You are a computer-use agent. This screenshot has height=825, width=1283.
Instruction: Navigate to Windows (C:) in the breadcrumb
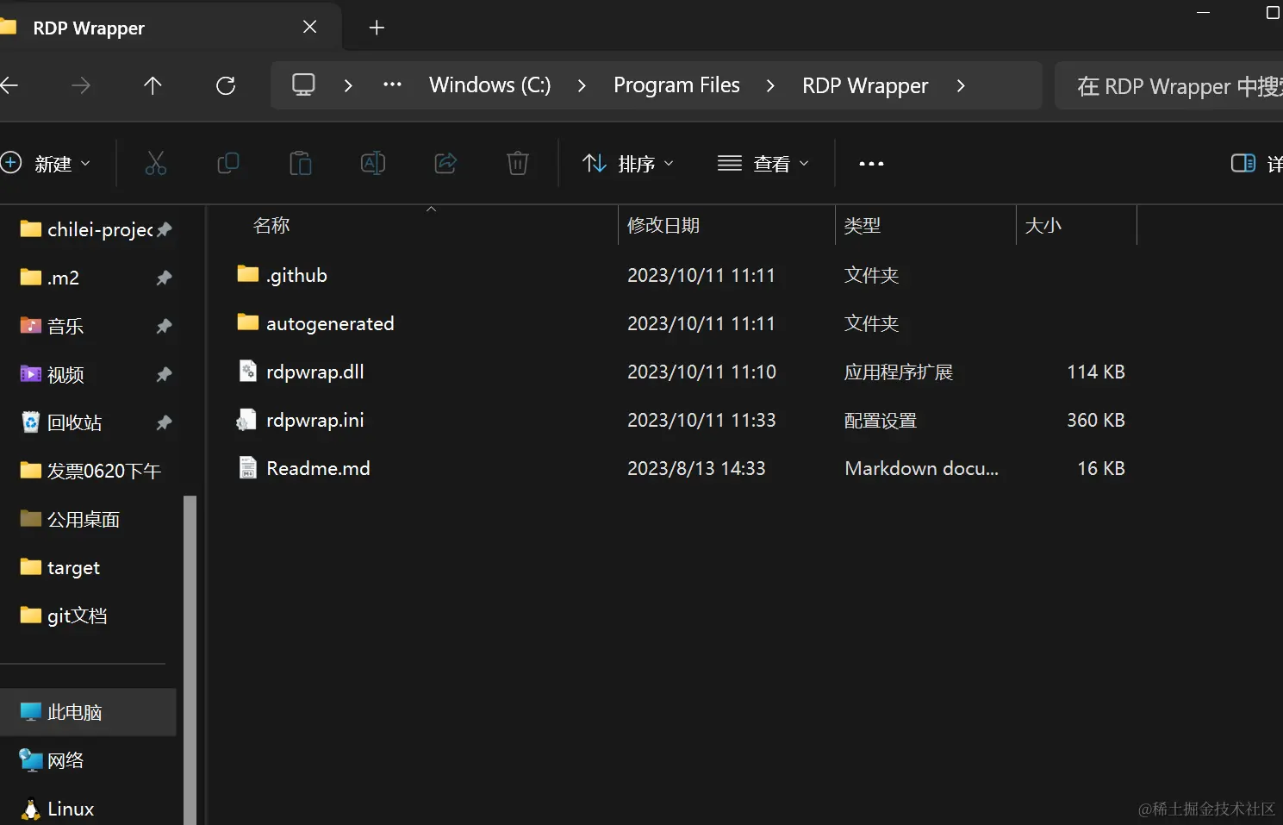(x=489, y=85)
